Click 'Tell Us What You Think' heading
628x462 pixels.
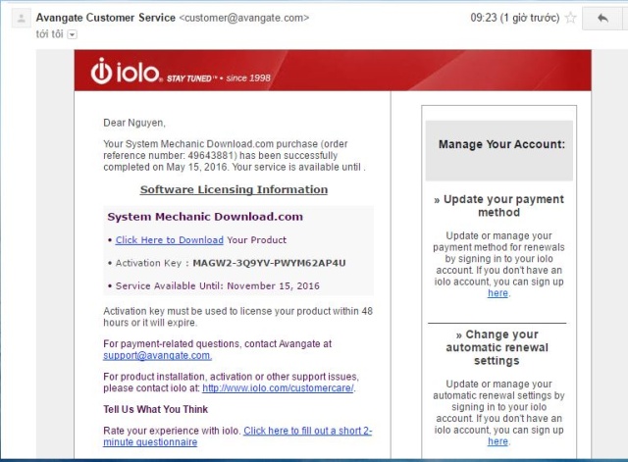155,409
